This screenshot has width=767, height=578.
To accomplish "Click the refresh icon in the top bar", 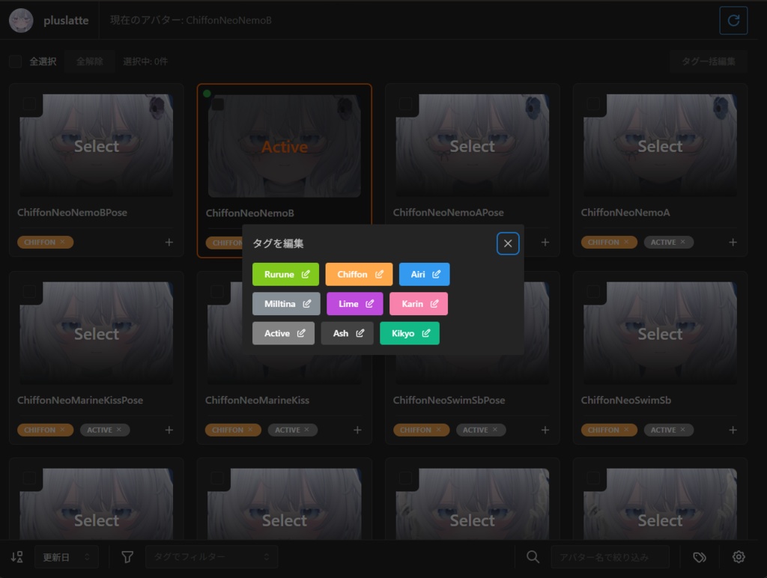I will coord(733,20).
